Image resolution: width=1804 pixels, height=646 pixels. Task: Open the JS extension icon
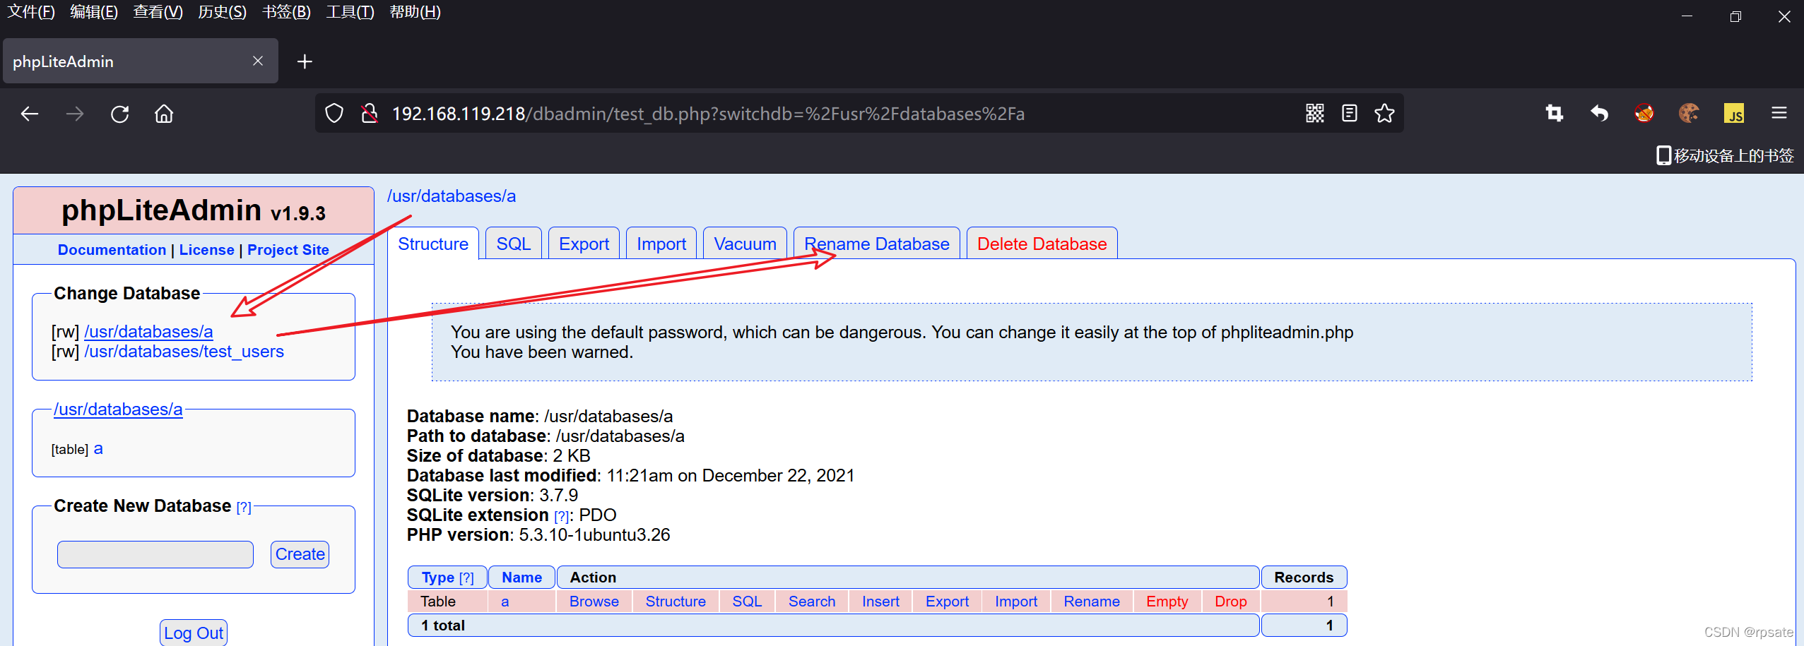[x=1734, y=113]
